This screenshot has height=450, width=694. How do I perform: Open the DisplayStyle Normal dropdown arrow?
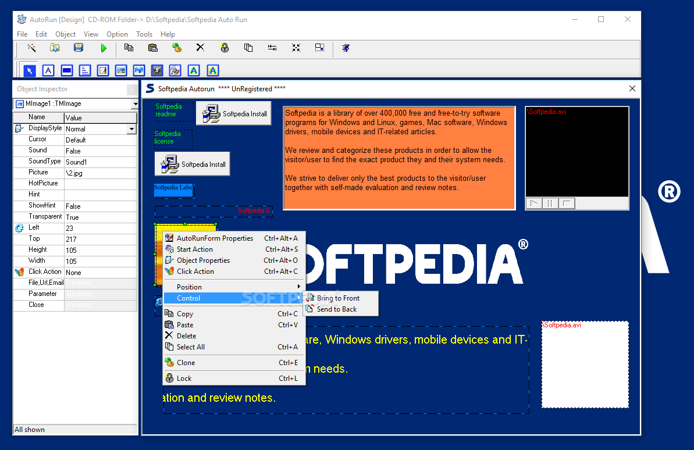(131, 128)
